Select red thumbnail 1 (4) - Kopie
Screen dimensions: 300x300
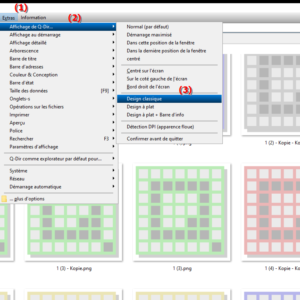[270, 212]
